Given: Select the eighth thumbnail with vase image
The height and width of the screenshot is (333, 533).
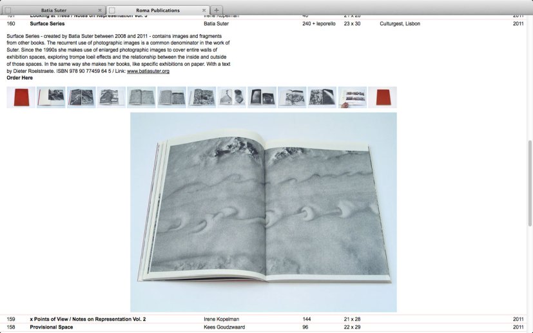Looking at the screenshot, I should [232, 97].
